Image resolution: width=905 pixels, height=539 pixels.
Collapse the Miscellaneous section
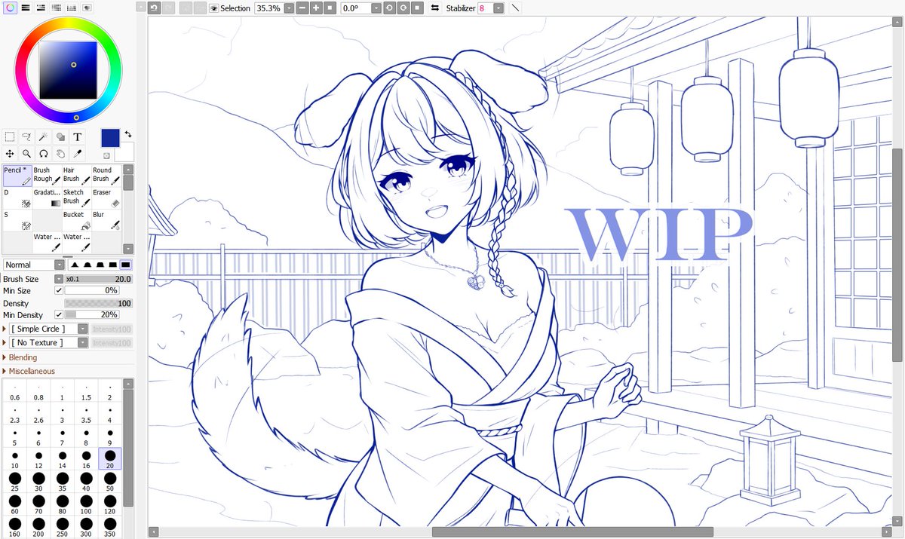coord(32,371)
